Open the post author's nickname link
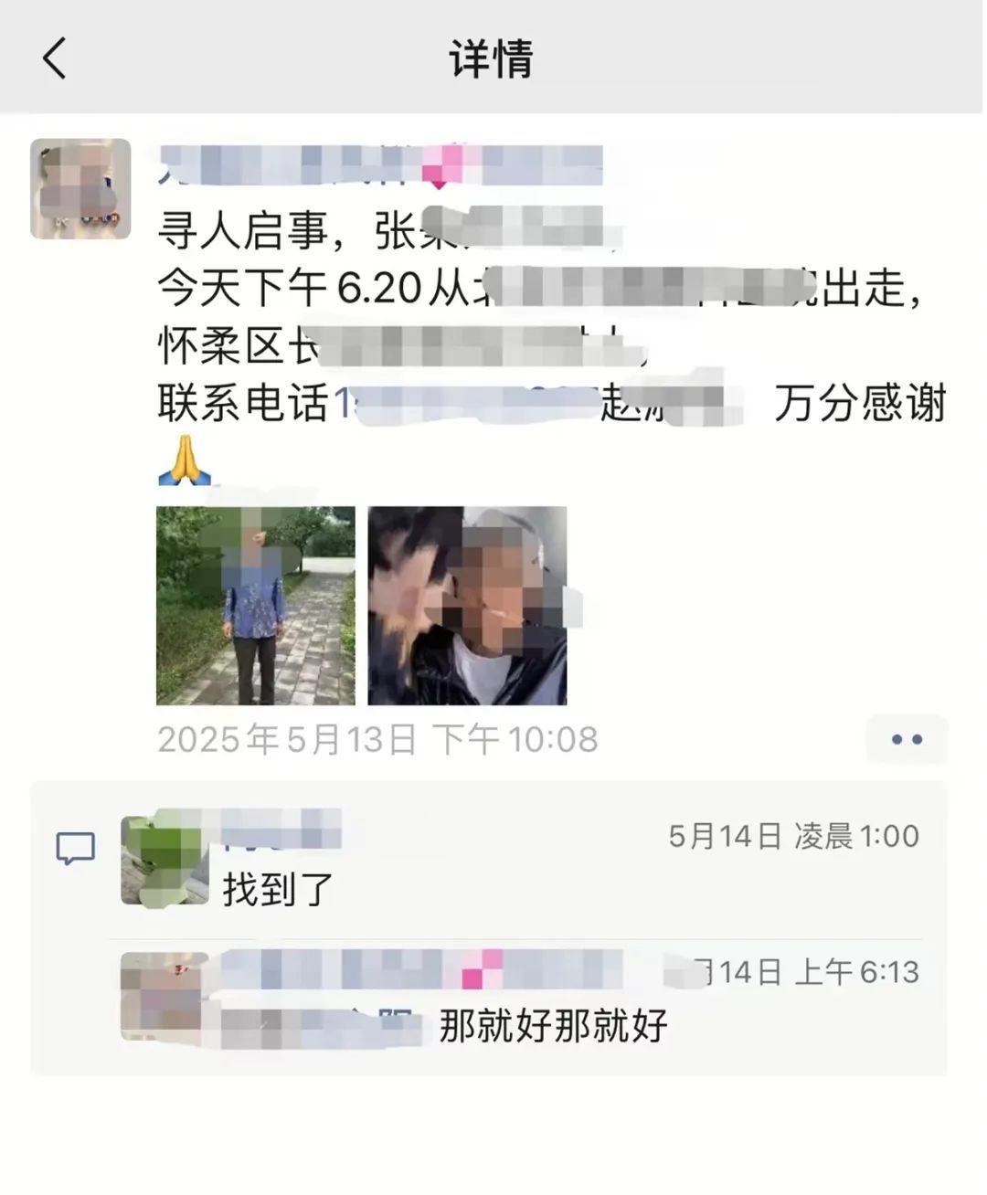This screenshot has width=987, height=1195. (x=382, y=166)
